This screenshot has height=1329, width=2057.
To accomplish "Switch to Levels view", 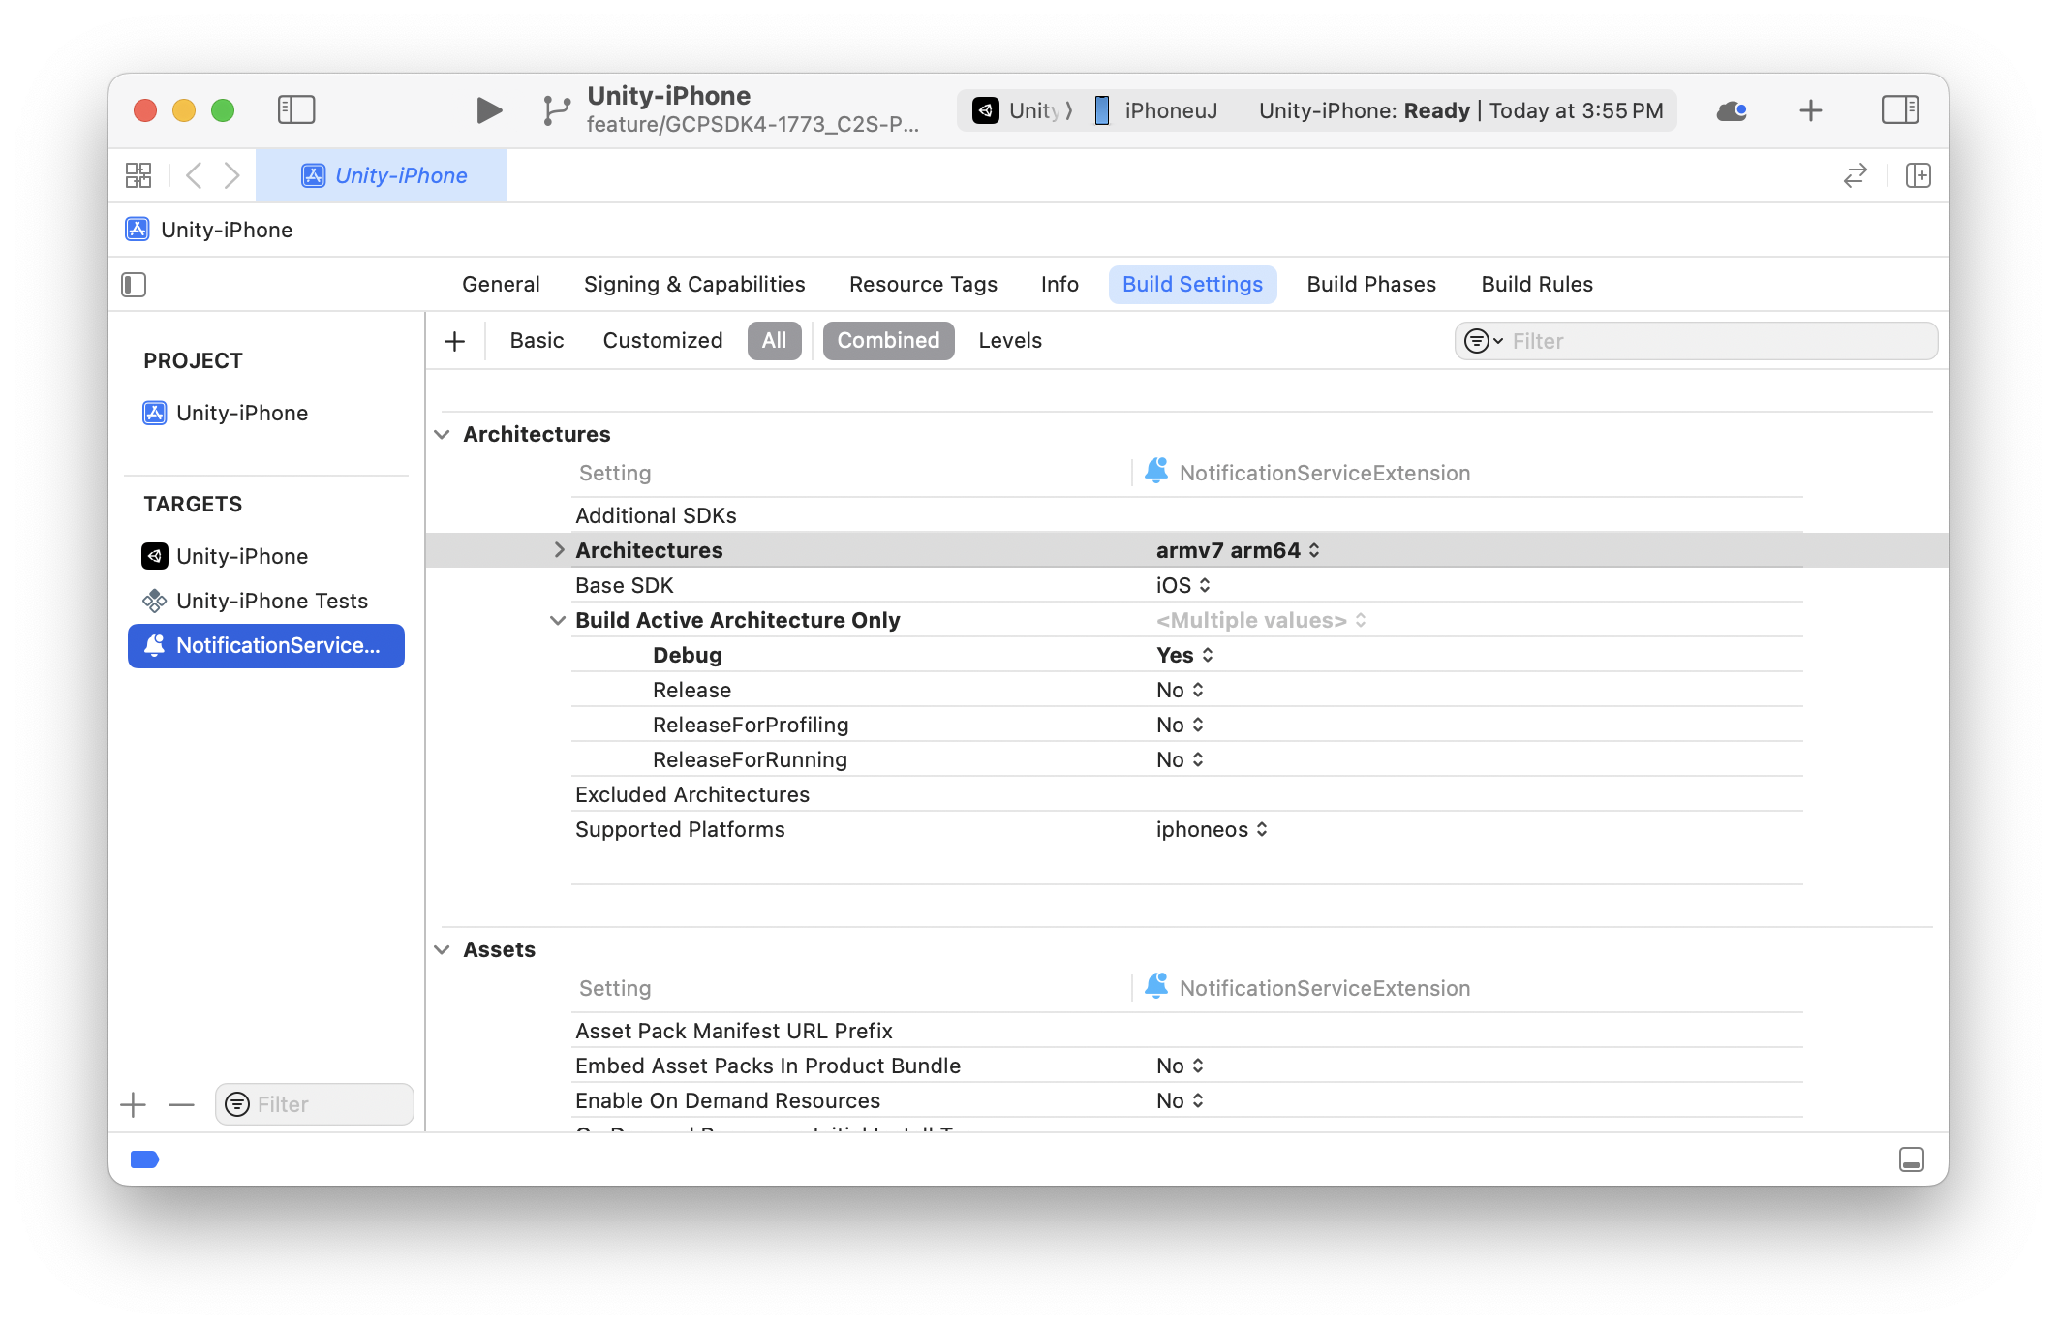I will [x=1009, y=341].
